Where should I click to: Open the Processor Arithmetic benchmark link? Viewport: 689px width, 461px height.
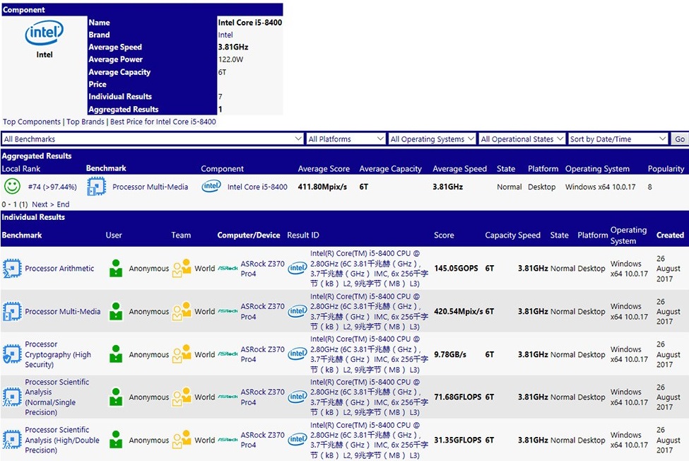click(59, 268)
